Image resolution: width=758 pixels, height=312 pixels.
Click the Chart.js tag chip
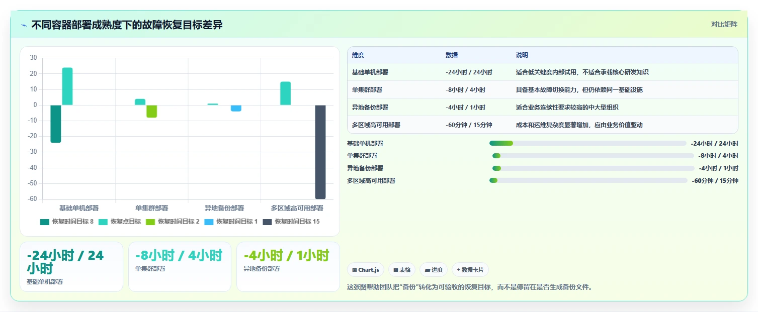click(x=366, y=270)
